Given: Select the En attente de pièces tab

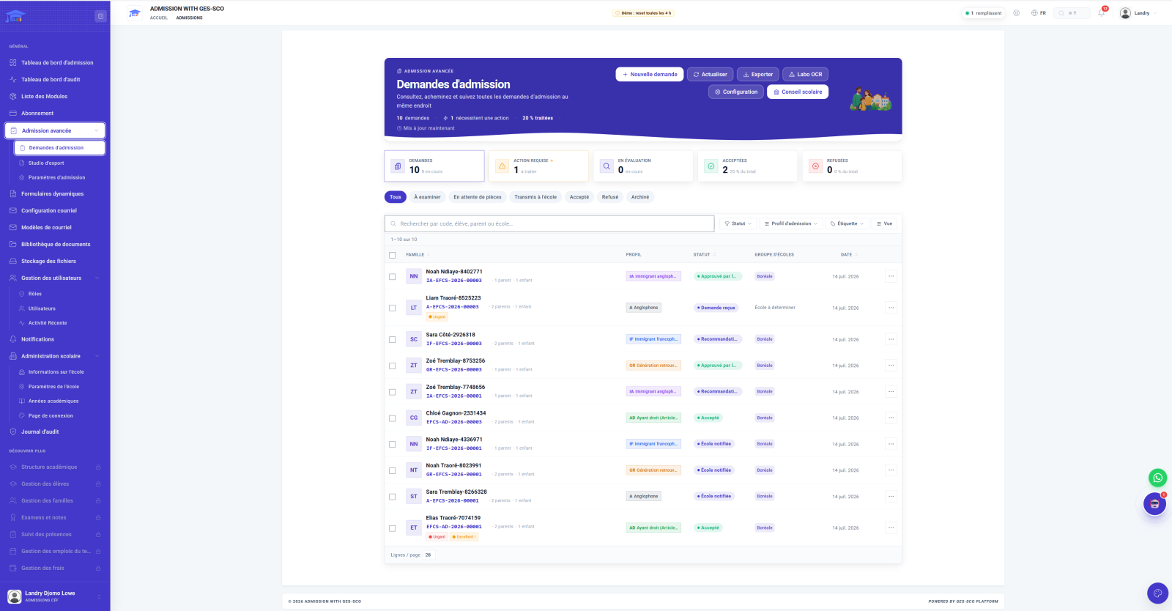Looking at the screenshot, I should click(x=478, y=197).
